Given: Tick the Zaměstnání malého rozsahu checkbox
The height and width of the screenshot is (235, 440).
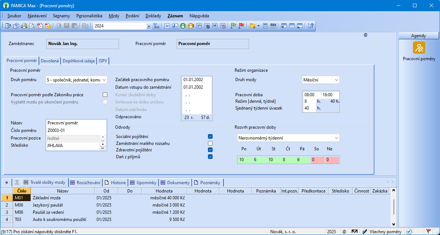Looking at the screenshot, I should [x=210, y=143].
